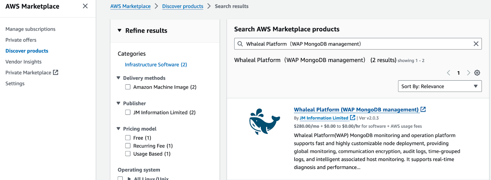Click external link icon beside product title

tap(423, 109)
